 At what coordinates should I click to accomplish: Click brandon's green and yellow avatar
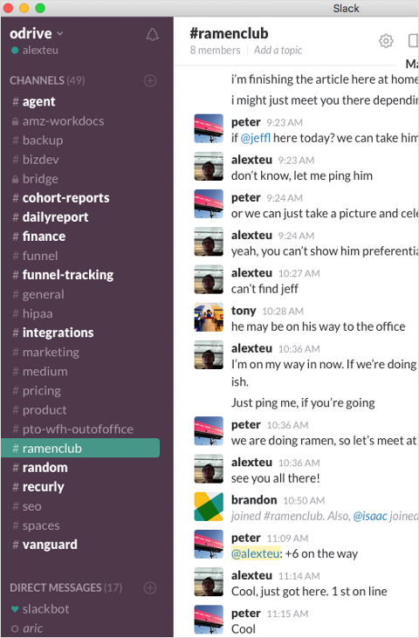209,506
